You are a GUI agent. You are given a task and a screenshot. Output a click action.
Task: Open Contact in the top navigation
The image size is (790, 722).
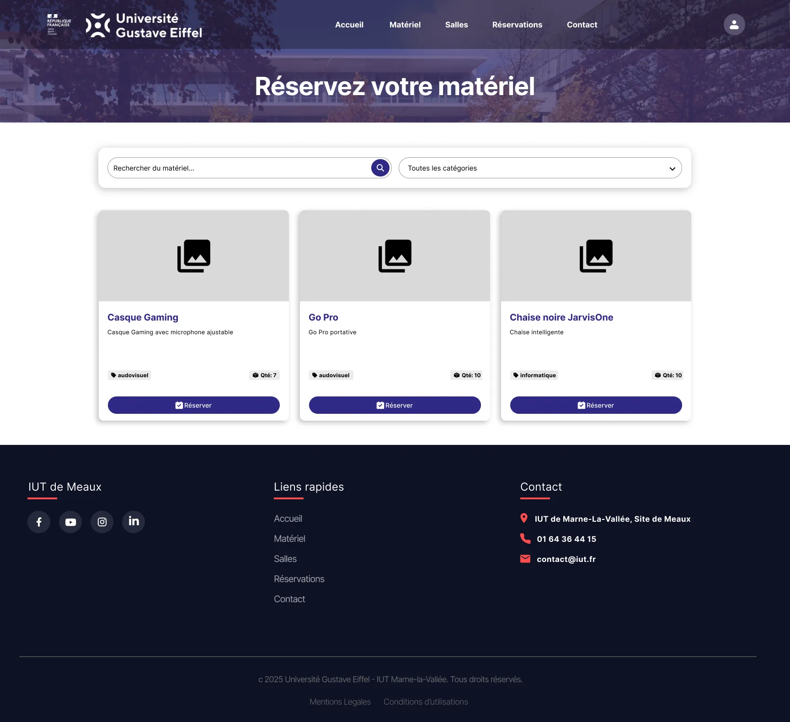pos(582,25)
